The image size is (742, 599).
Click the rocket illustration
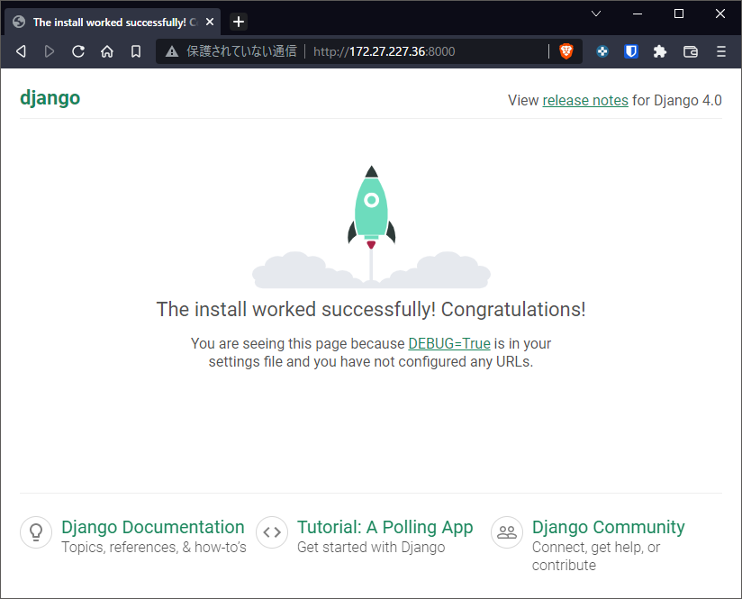(372, 226)
